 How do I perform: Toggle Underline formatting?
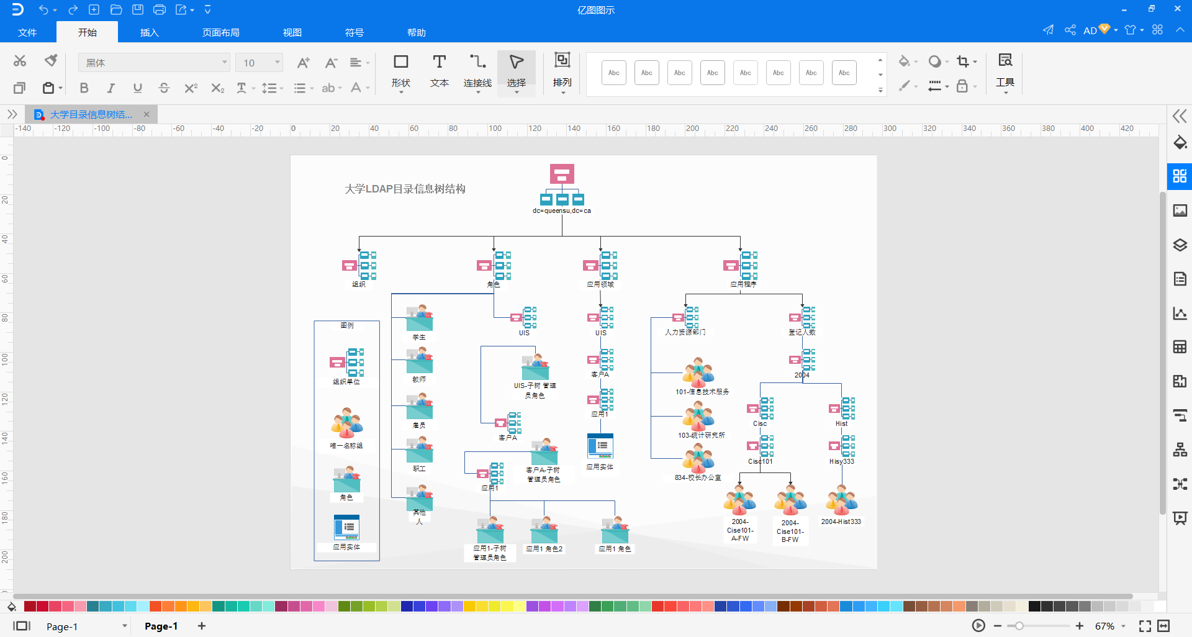pyautogui.click(x=137, y=88)
